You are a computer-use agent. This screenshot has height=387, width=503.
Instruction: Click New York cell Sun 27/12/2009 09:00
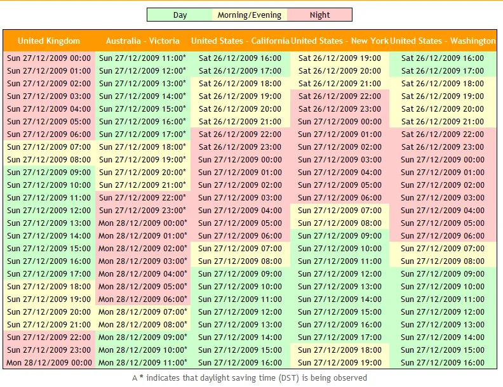tap(340, 236)
